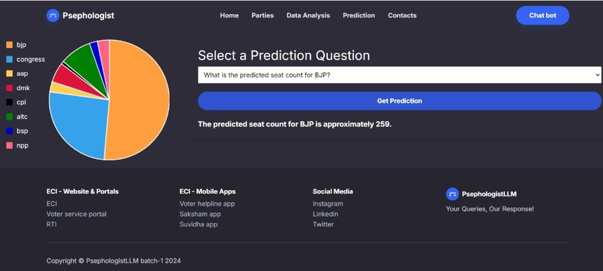This screenshot has height=271, width=603.
Task: Toggle the dmk legend entry
Action: point(17,88)
